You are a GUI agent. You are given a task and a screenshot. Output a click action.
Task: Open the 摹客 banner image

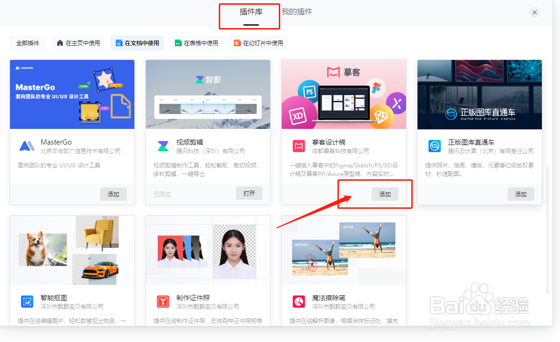click(x=344, y=95)
